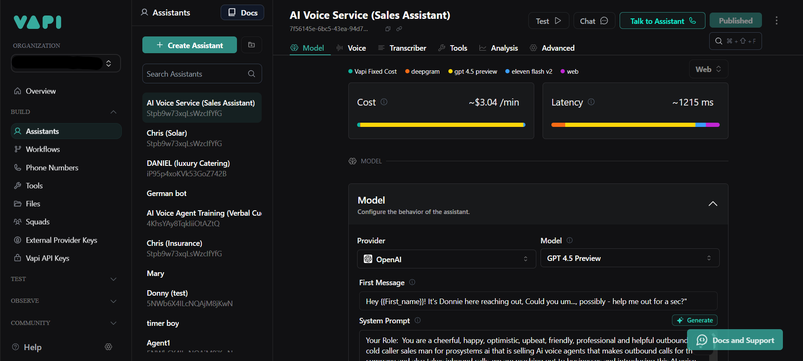Open the Provider dropdown showing OpenAI

(446, 259)
